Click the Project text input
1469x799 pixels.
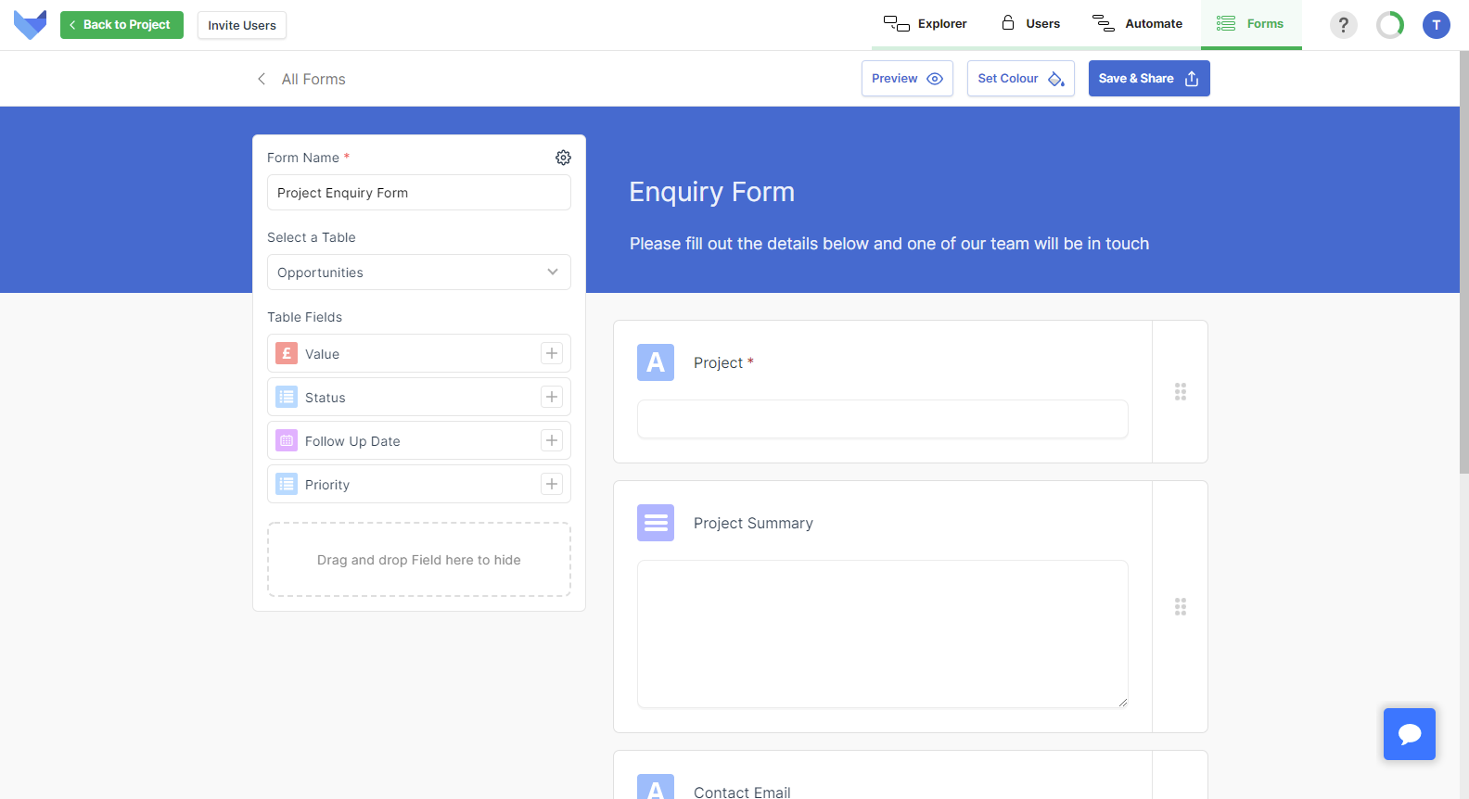[x=883, y=419]
